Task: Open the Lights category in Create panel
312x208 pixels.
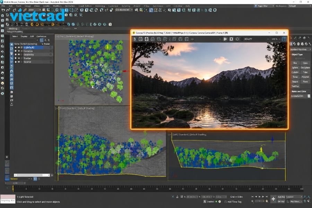Action: 299,44
